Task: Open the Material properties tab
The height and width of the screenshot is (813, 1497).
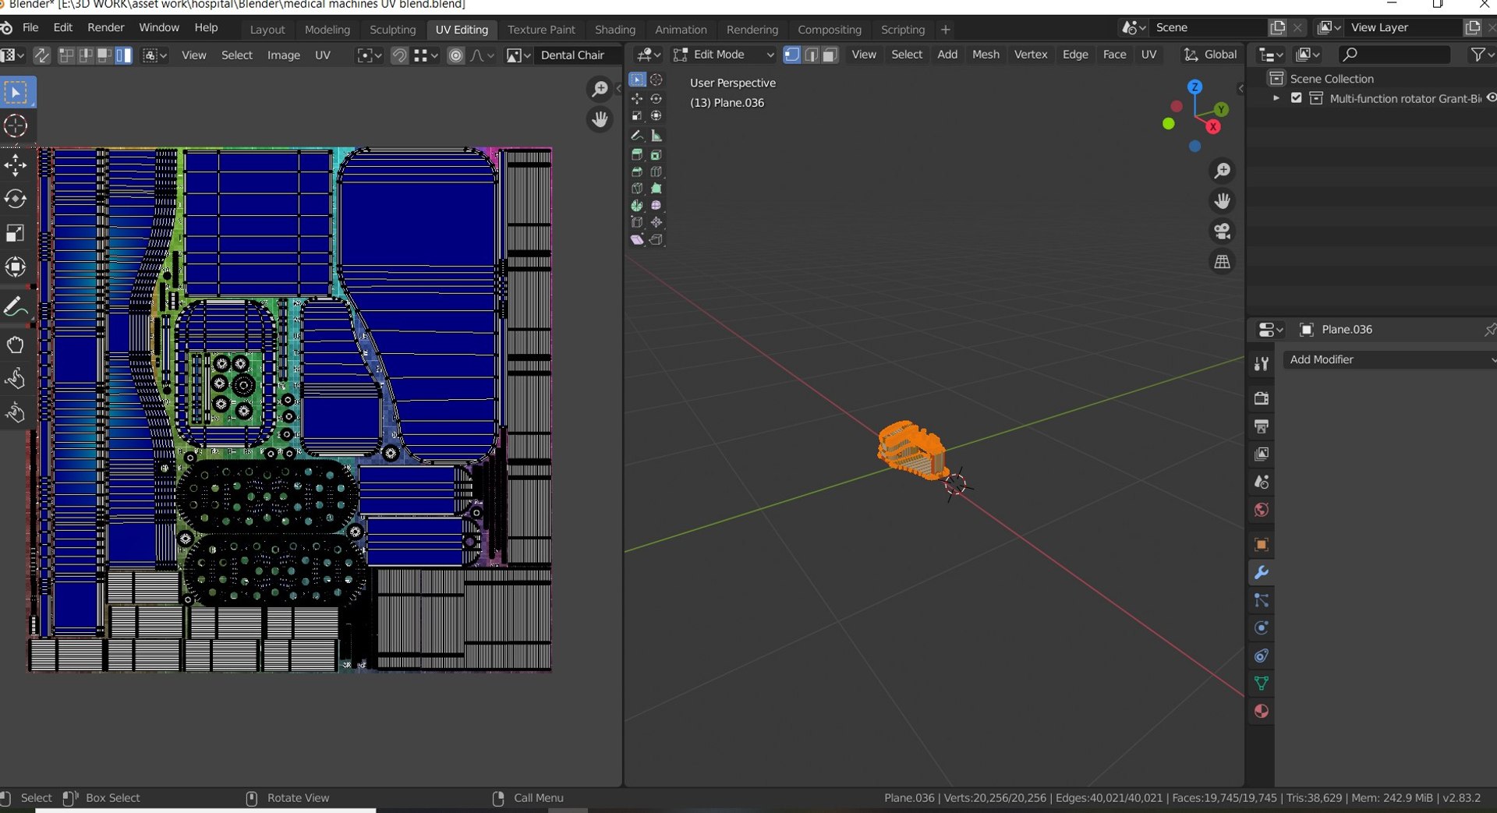Action: (1261, 711)
